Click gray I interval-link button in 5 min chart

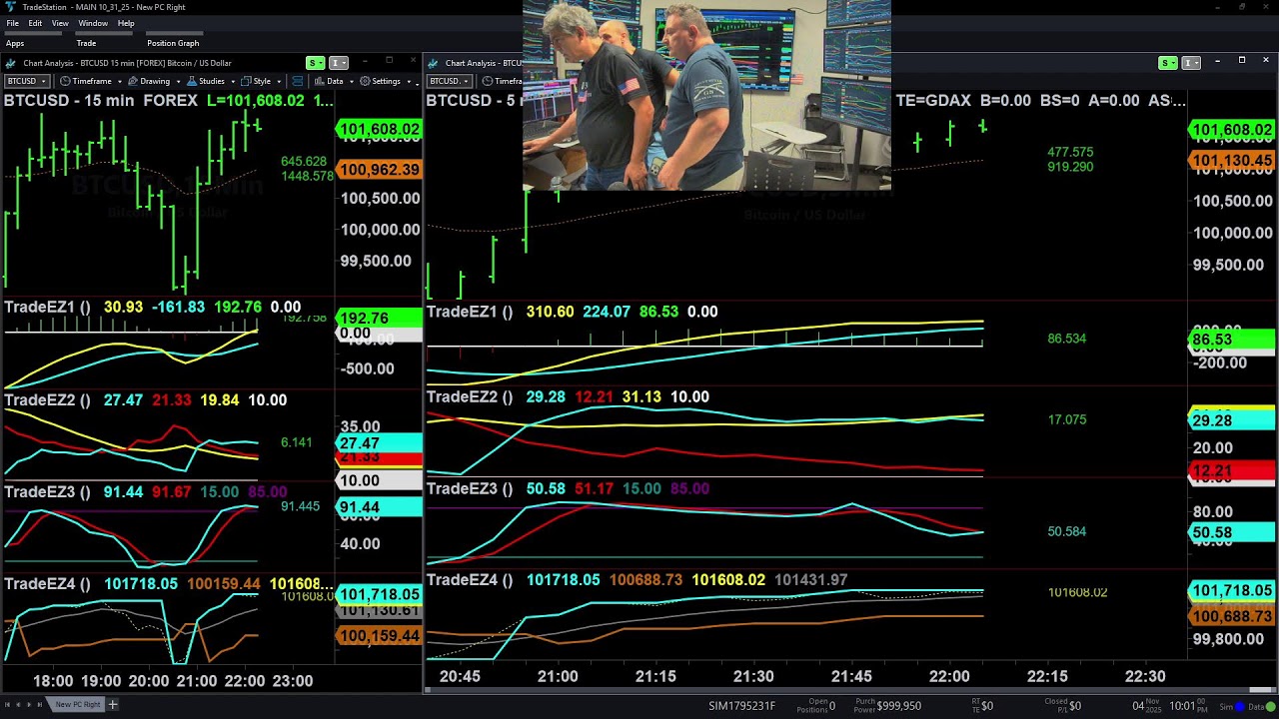tap(1191, 63)
